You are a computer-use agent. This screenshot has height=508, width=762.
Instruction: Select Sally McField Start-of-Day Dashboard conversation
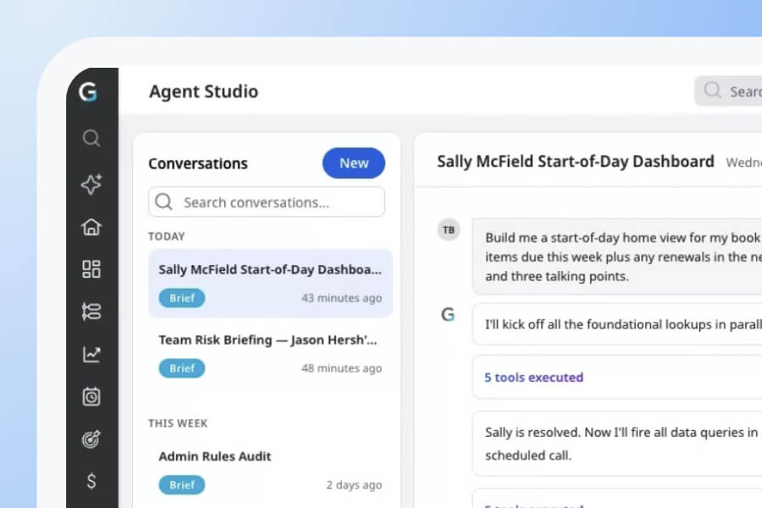point(270,284)
